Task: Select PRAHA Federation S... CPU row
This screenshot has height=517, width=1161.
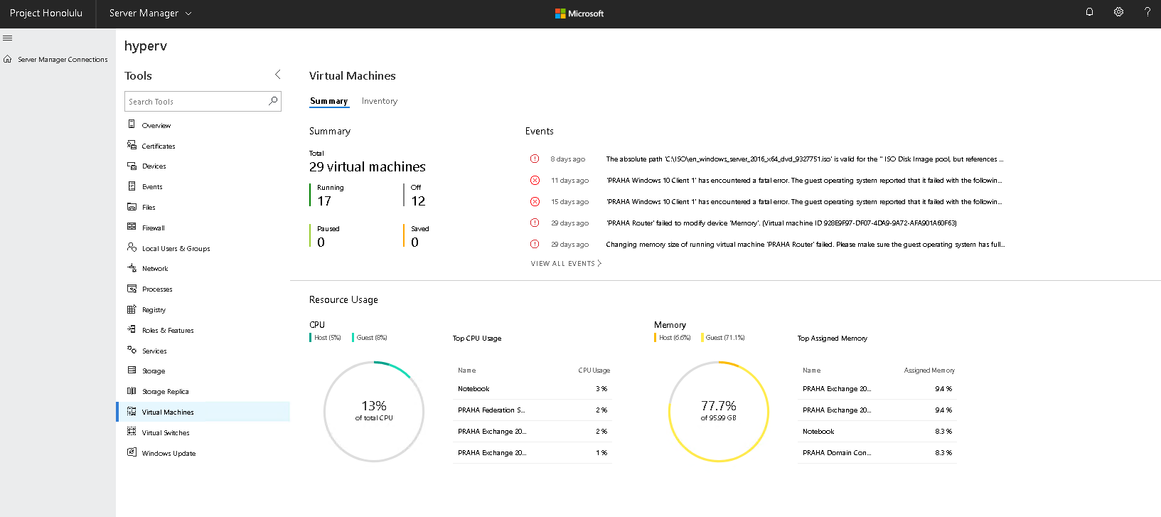Action: (x=532, y=410)
